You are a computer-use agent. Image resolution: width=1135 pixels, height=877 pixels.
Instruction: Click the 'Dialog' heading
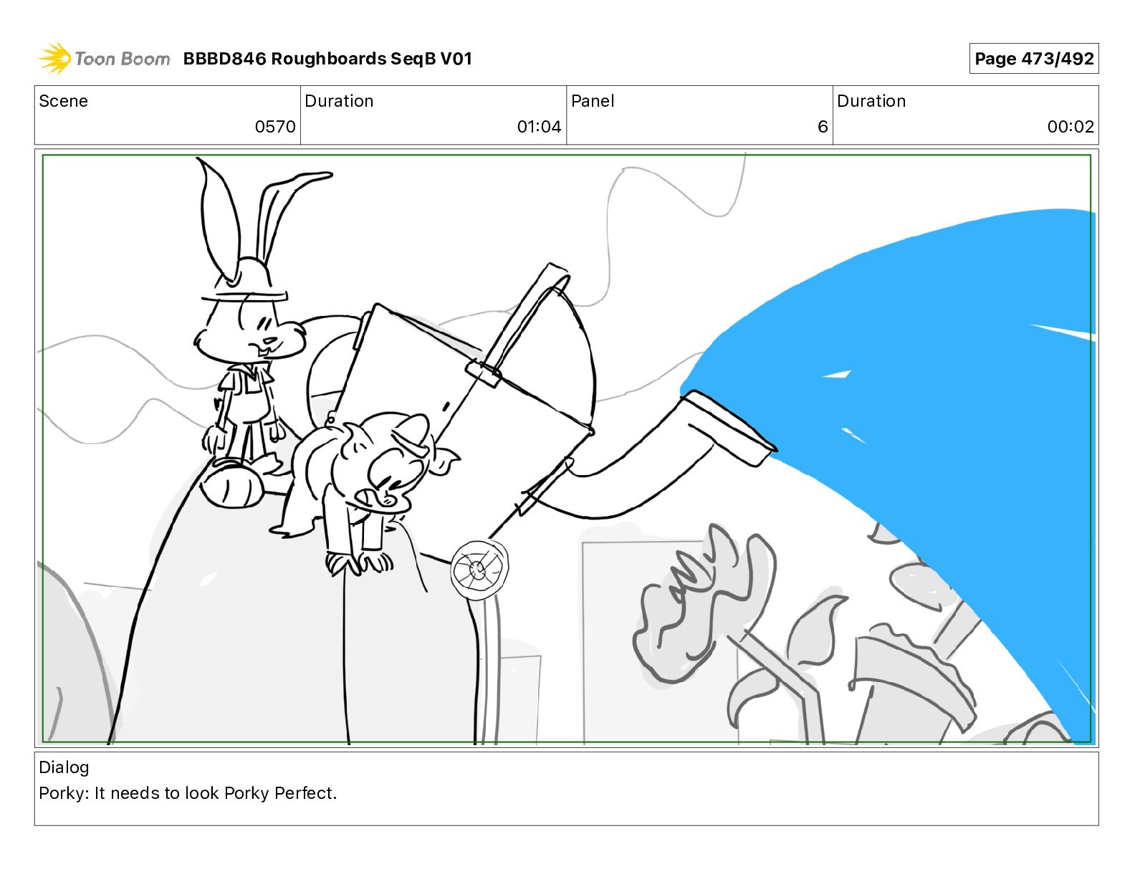click(64, 767)
